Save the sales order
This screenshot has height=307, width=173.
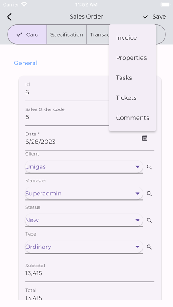tap(154, 17)
